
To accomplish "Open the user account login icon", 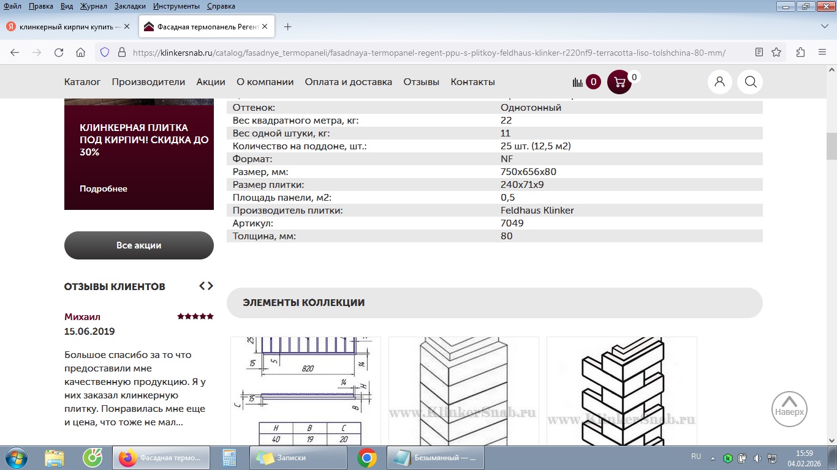I will pos(720,82).
